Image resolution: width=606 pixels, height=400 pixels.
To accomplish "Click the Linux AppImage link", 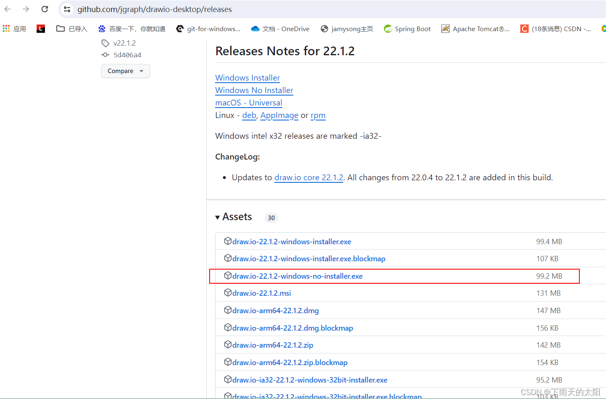I will 279,115.
